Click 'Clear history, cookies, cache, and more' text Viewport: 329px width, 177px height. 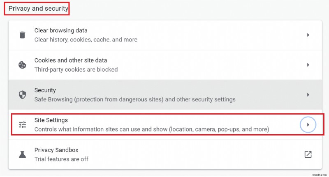(86, 40)
